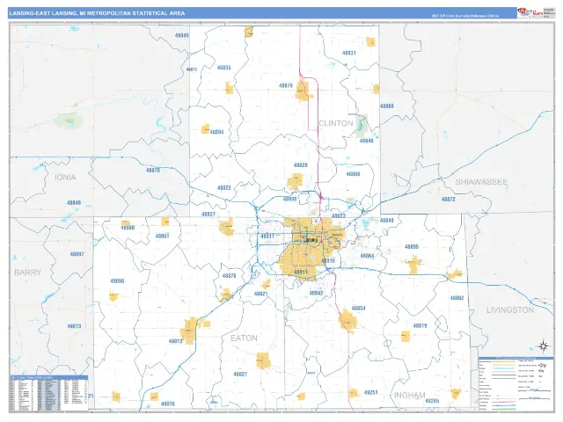Image resolution: width=563 pixels, height=422 pixels.
Task: Click ZIP code label 48823
Action: (x=339, y=216)
